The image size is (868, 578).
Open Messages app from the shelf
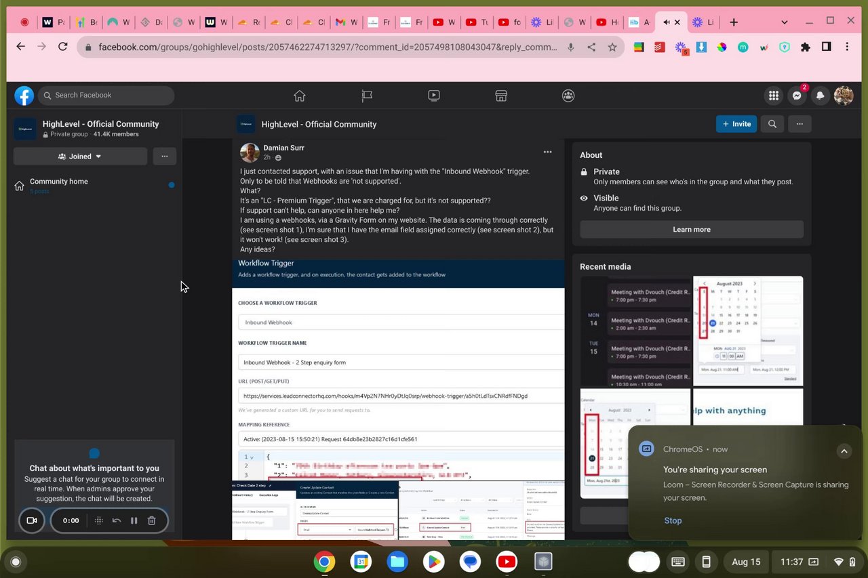pos(470,562)
